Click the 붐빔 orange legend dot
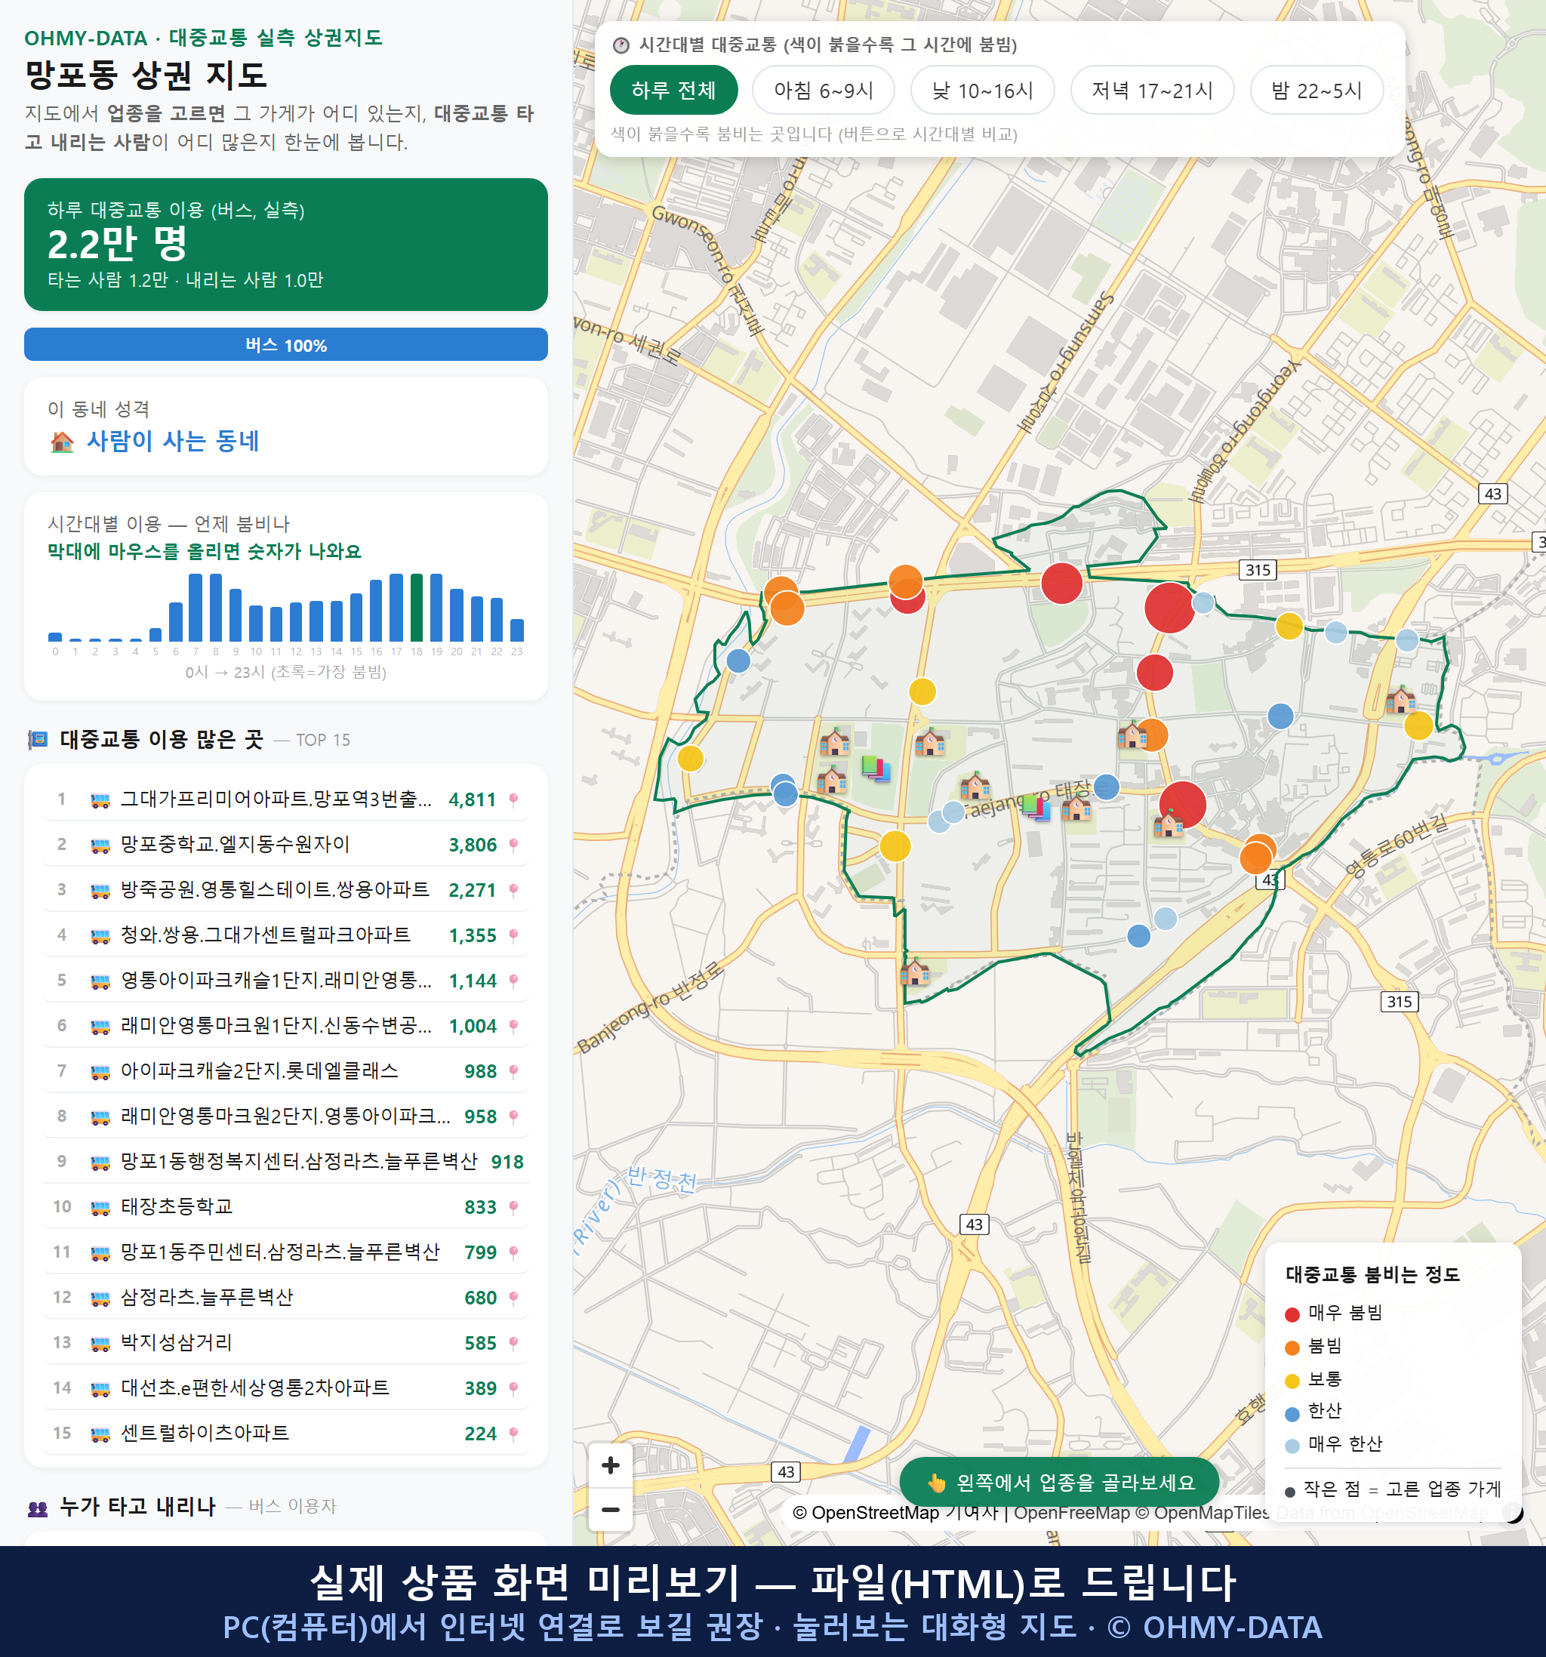The image size is (1546, 1657). pyautogui.click(x=1292, y=1347)
